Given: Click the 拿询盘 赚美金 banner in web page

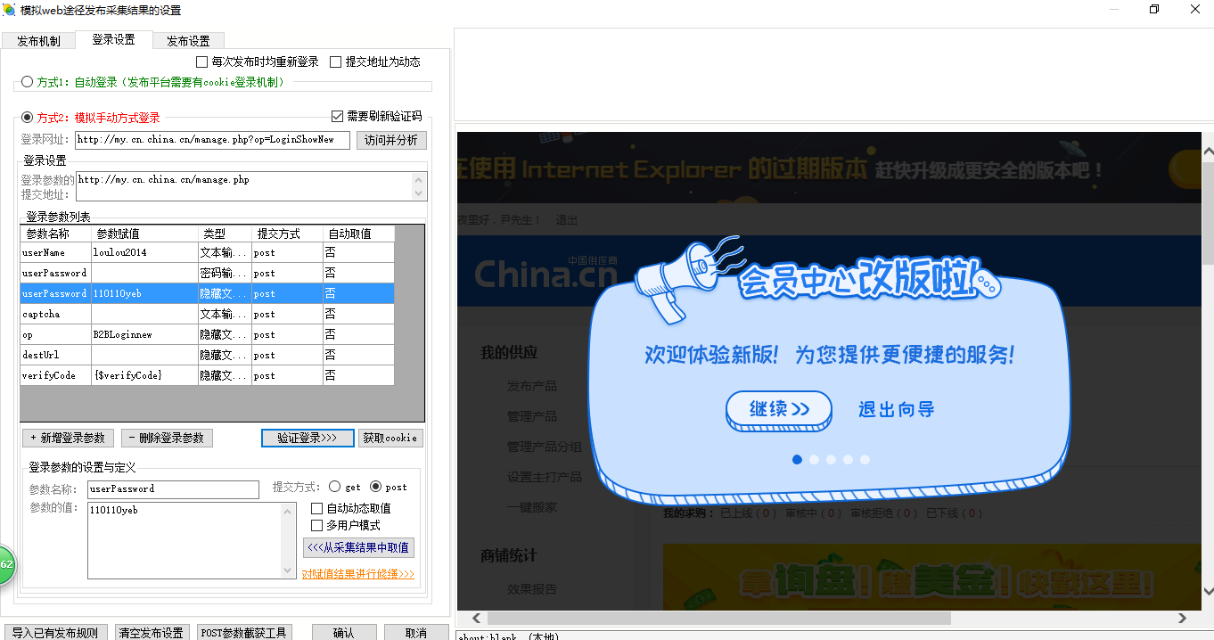Looking at the screenshot, I should coord(931,578).
